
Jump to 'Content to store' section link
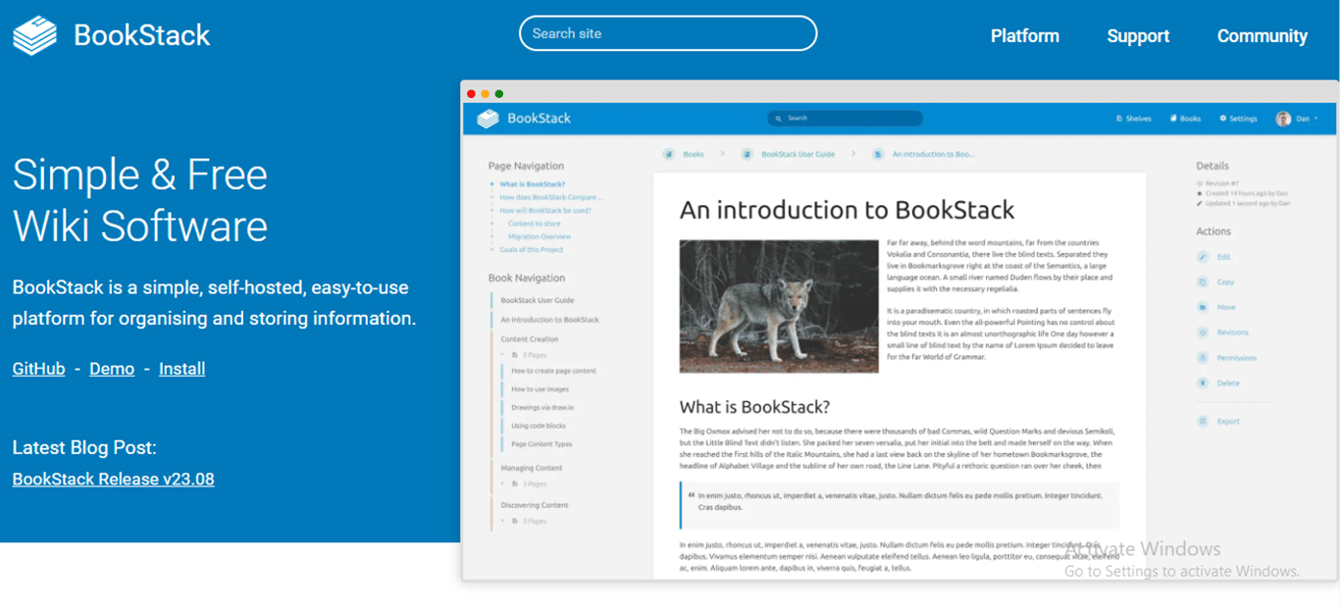pyautogui.click(x=534, y=224)
